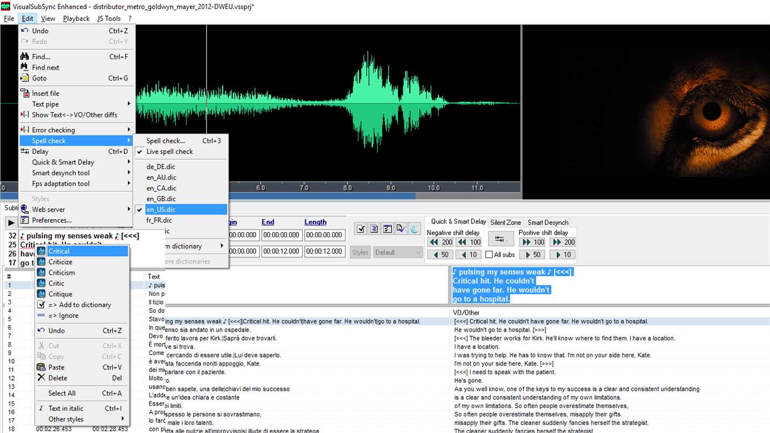This screenshot has height=433, width=770.
Task: Toggle the All subs checkbox
Action: (x=489, y=255)
